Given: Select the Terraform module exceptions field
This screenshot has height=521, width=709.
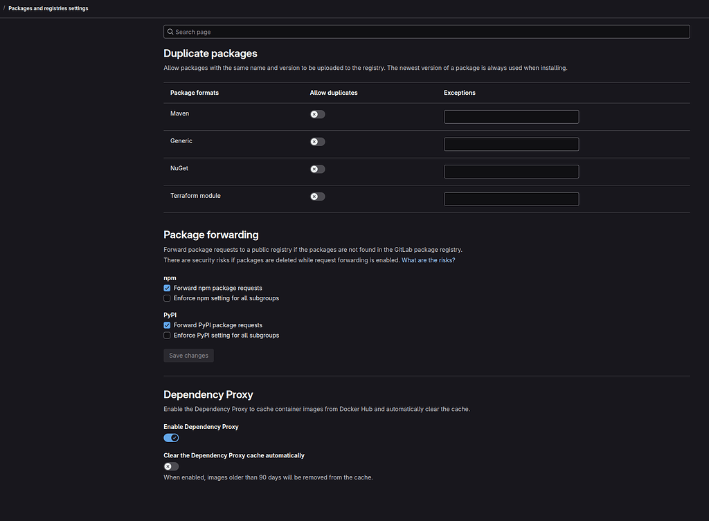Looking at the screenshot, I should (511, 199).
